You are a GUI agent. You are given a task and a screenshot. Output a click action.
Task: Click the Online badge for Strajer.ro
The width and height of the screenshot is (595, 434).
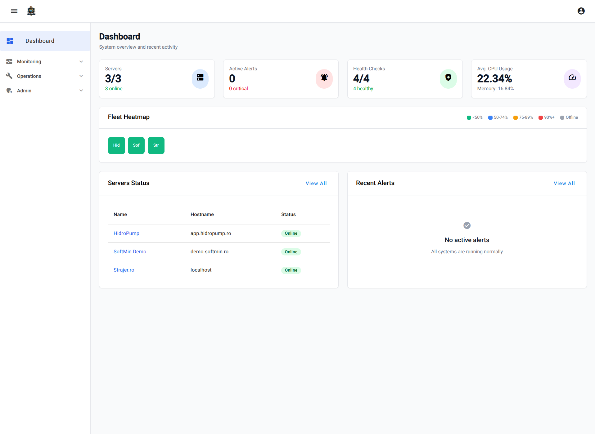(291, 270)
